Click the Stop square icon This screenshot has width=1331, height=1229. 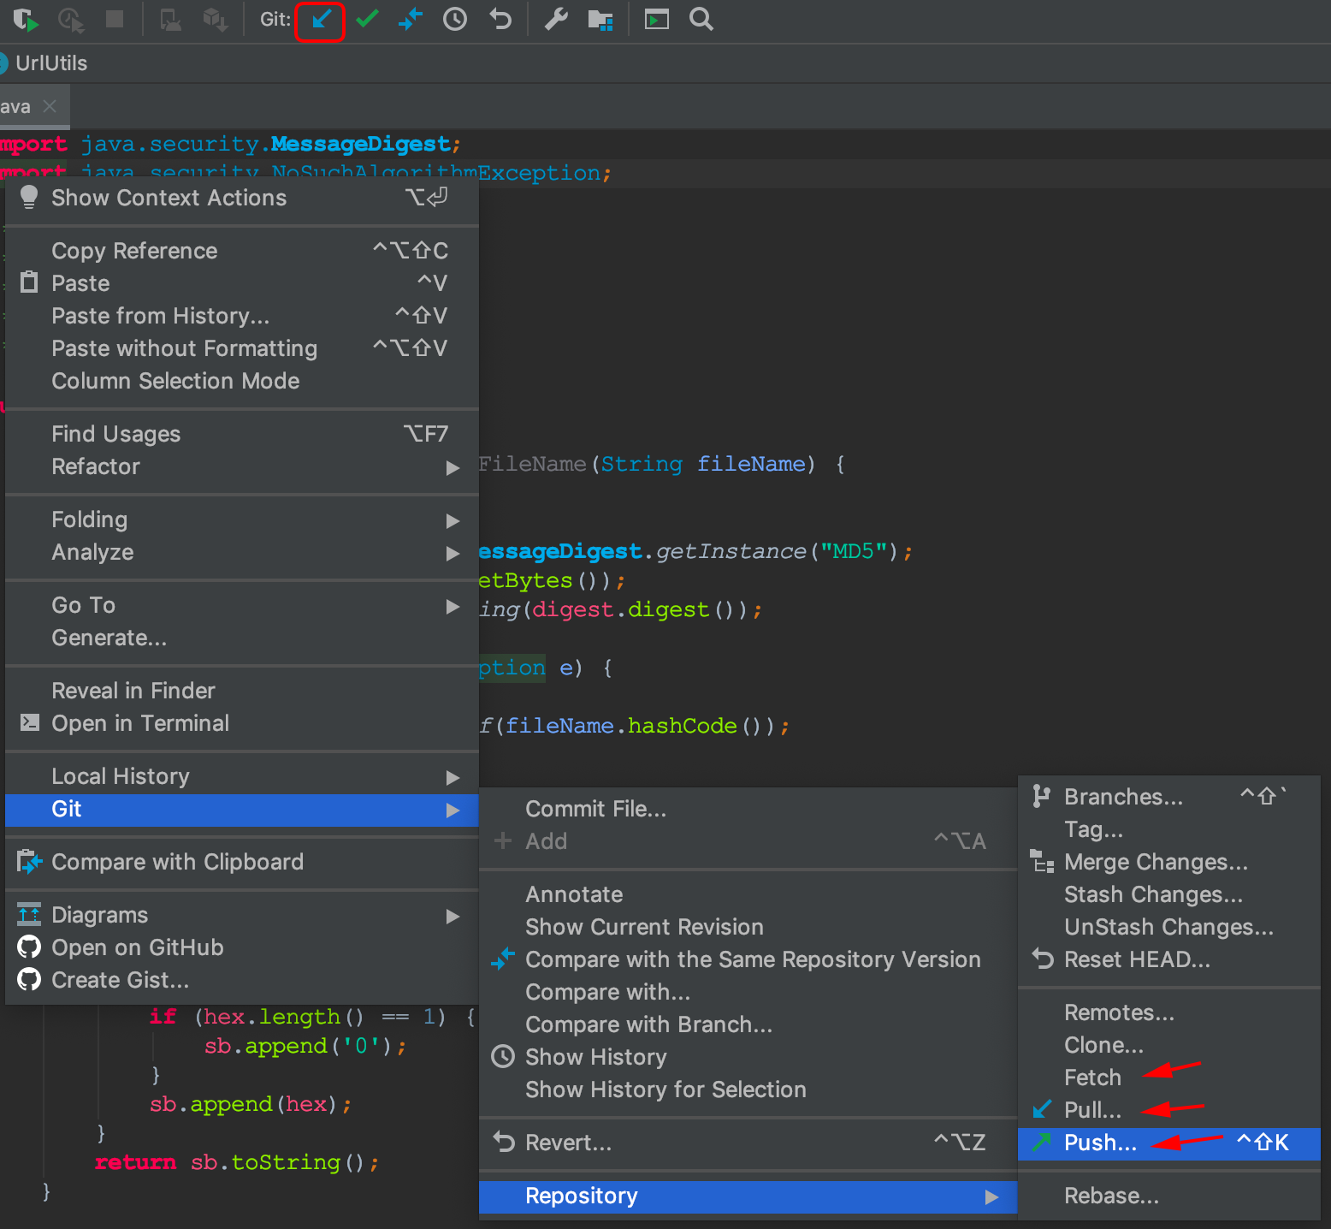pos(115,19)
